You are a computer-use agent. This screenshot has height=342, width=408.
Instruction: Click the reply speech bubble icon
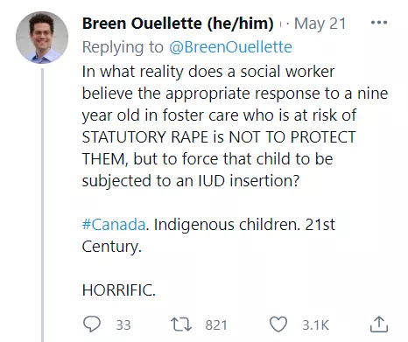[92, 325]
